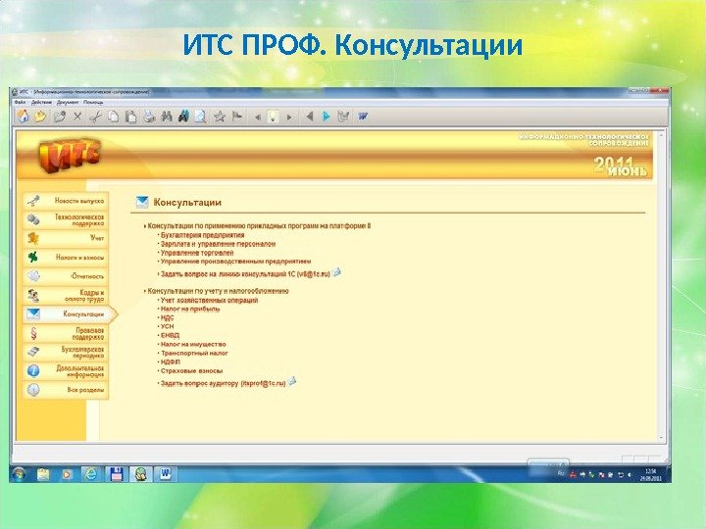Open Word from the taskbar
This screenshot has height=529, width=706.
tap(166, 474)
